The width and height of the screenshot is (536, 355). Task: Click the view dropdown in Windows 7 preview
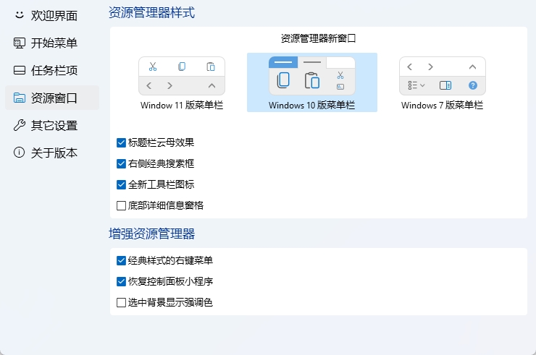tap(416, 85)
